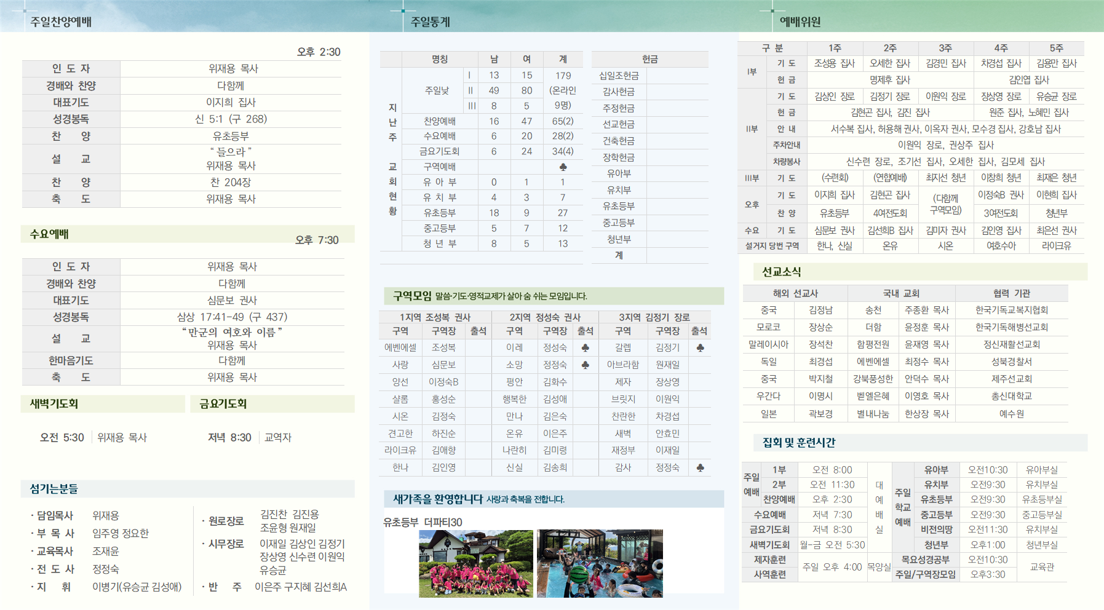
Task: Click 설거지 당번 구역 row label
Action: [772, 246]
